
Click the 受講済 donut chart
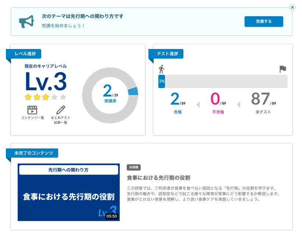pos(110,95)
